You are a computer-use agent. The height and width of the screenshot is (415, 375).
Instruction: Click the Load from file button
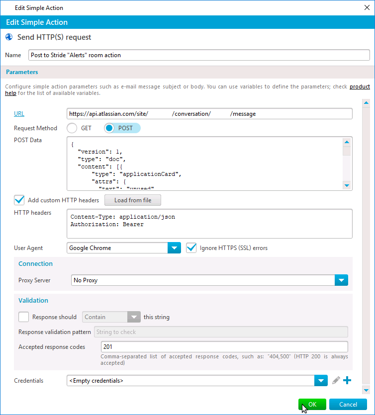click(x=133, y=200)
